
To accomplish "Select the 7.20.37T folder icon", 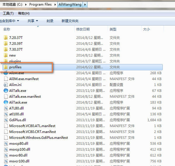I will pos(6,38).
